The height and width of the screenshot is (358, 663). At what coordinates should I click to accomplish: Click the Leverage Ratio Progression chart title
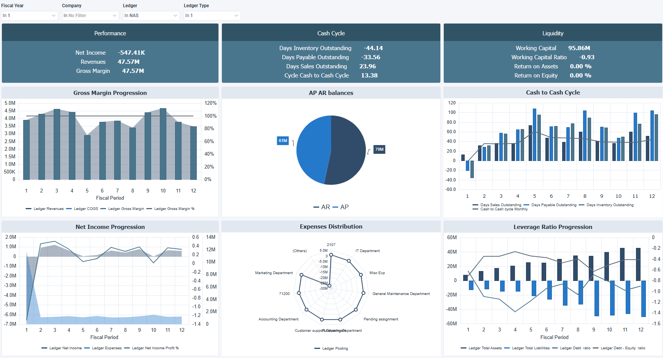pyautogui.click(x=553, y=227)
